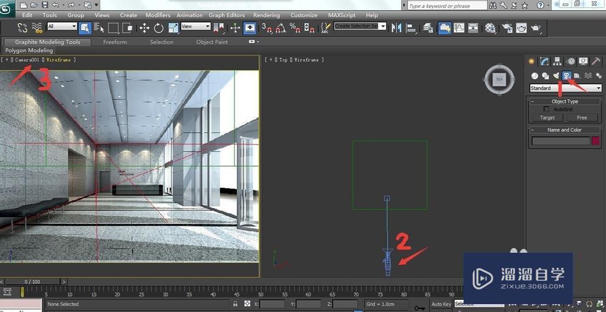
Task: Choose Rectangular Selection Region tool
Action: coord(113,28)
